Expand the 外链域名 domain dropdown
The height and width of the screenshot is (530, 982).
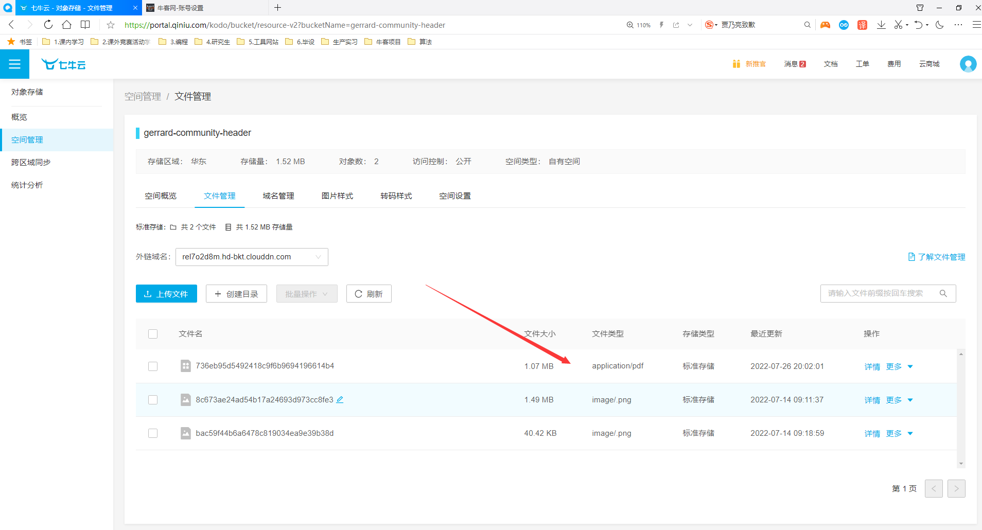coord(252,257)
